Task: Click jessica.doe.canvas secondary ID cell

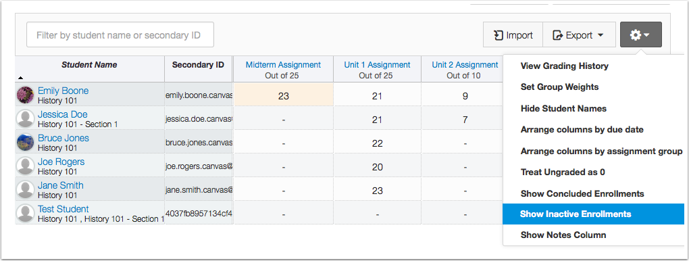Action: 199,118
